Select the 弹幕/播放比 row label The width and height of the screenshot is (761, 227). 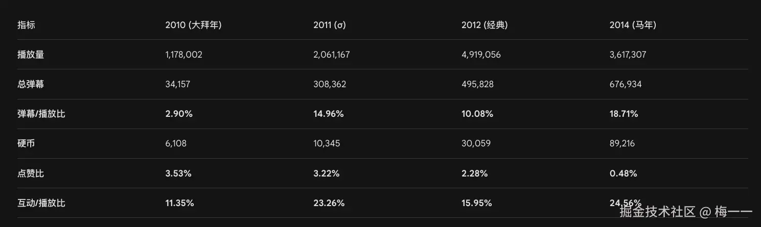coord(41,114)
